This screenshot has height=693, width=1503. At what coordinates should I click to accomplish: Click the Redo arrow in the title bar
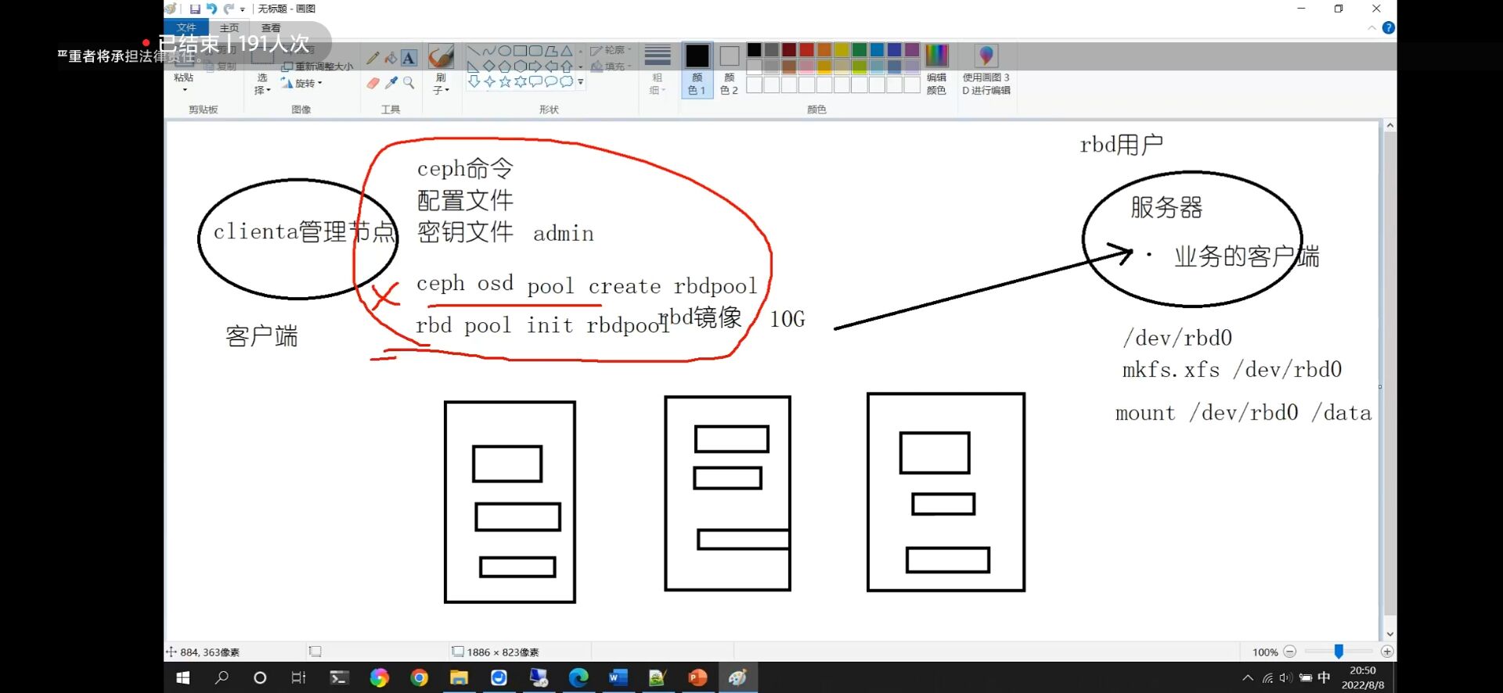click(228, 9)
